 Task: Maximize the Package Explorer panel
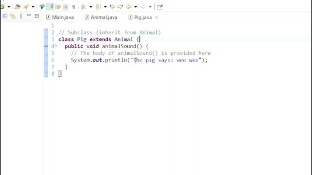(37, 16)
